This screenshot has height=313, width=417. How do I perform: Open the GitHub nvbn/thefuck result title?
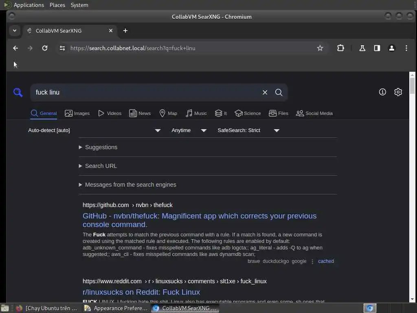tap(200, 220)
